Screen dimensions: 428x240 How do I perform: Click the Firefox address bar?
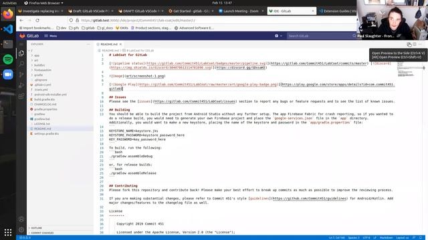pyautogui.click(x=211, y=21)
